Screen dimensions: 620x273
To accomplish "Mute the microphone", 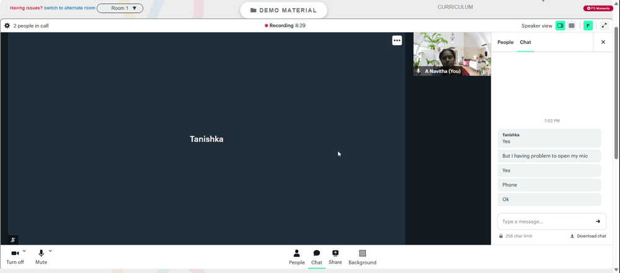I will (x=41, y=257).
